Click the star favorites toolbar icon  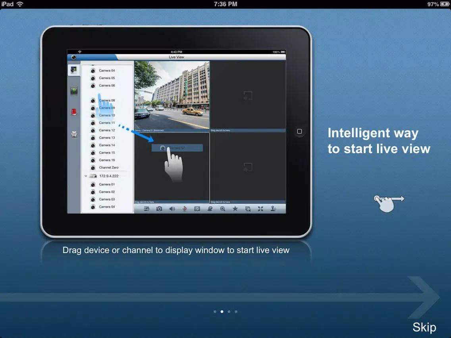click(x=235, y=209)
